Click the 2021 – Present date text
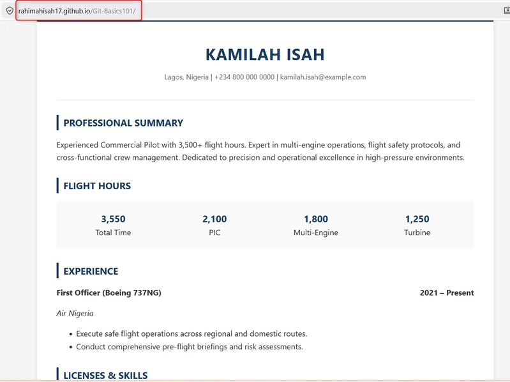The height and width of the screenshot is (382, 510). point(447,293)
